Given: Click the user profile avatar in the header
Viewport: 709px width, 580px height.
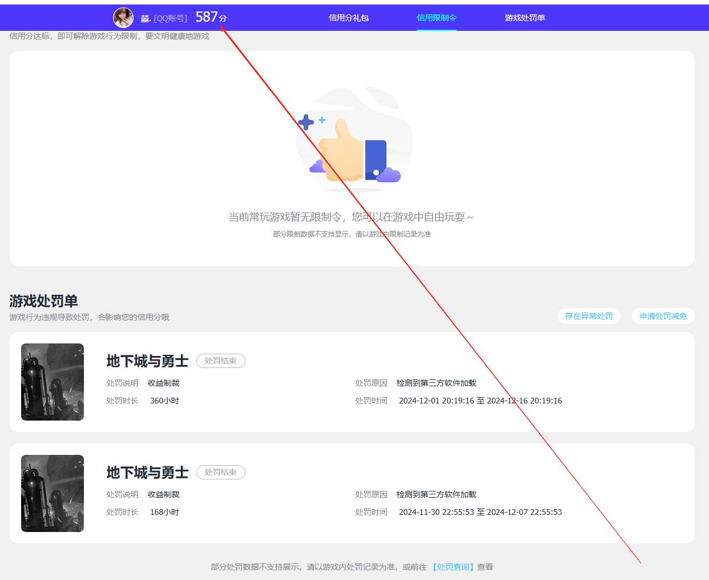Looking at the screenshot, I should tap(122, 17).
